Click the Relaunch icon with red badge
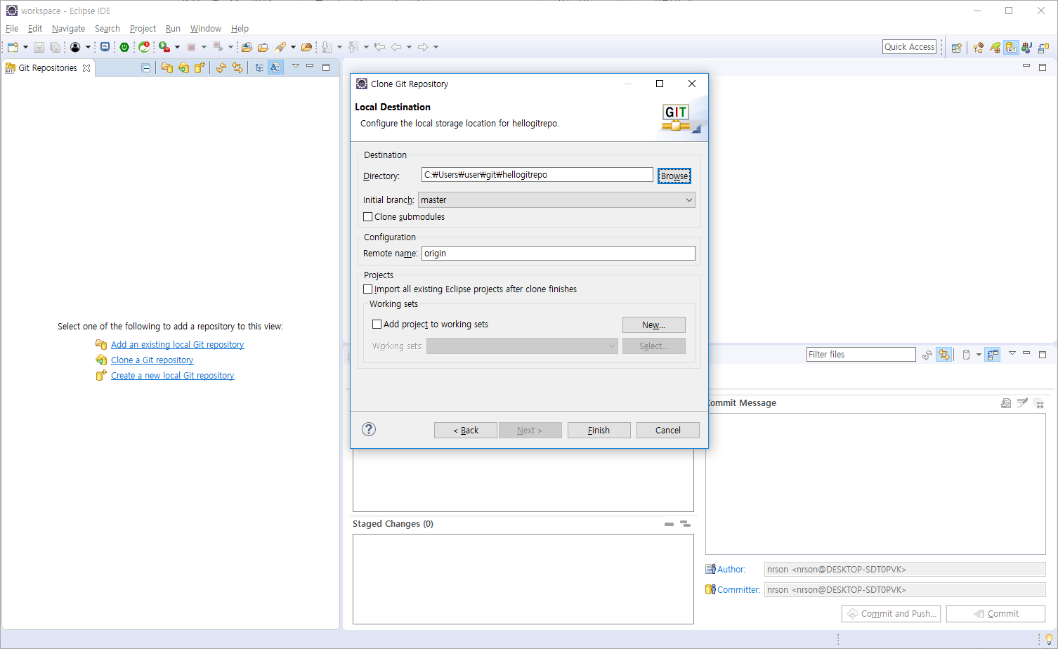This screenshot has width=1058, height=649. click(x=144, y=47)
